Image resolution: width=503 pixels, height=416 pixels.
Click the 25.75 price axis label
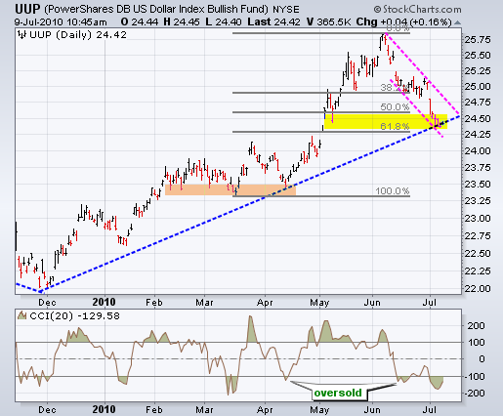tap(478, 40)
